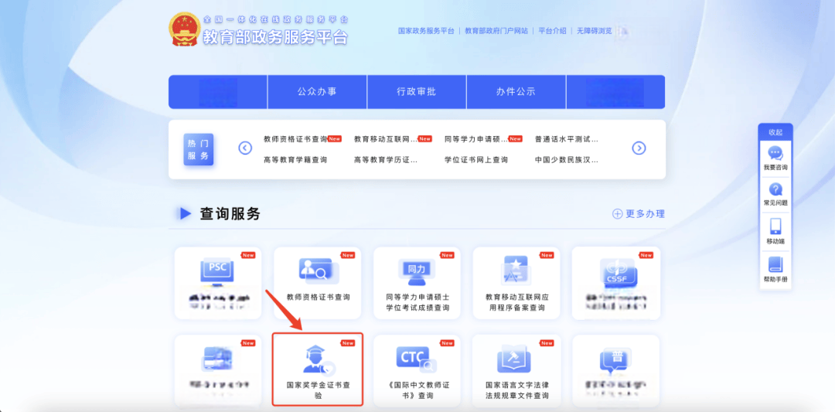Click 国家奖学金证书查验 label
835x412 pixels.
[x=318, y=390]
